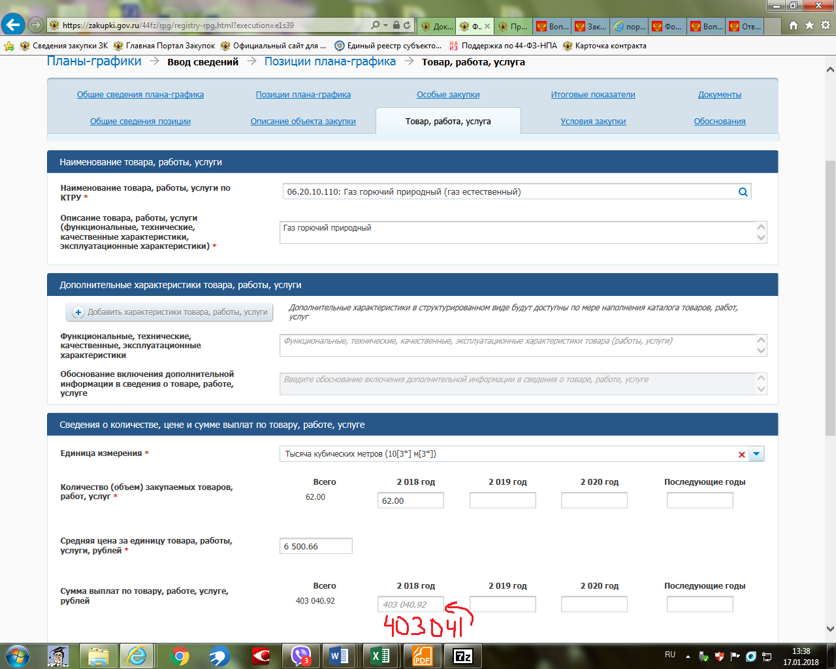Launch Viber from the taskbar

click(301, 655)
